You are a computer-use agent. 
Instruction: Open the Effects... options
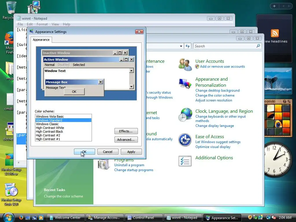(126, 131)
